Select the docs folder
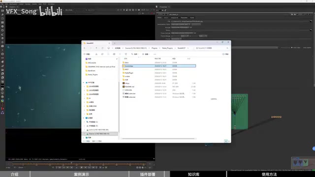 [x=158, y=62]
